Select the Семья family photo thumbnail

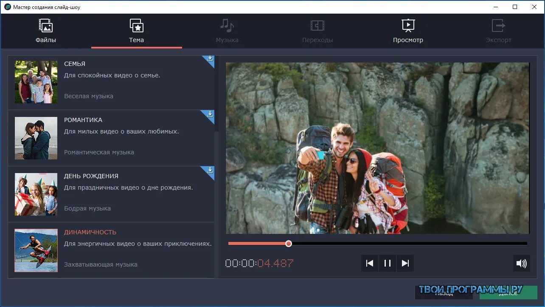click(x=36, y=82)
